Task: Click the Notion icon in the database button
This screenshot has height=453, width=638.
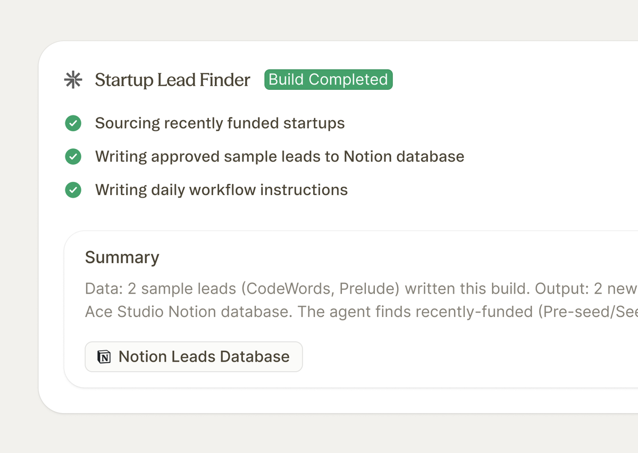Action: pyautogui.click(x=104, y=357)
